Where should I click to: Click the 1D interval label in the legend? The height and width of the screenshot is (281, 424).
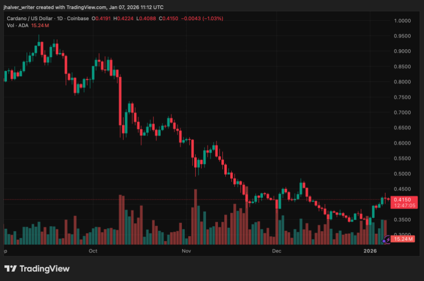(x=60, y=18)
